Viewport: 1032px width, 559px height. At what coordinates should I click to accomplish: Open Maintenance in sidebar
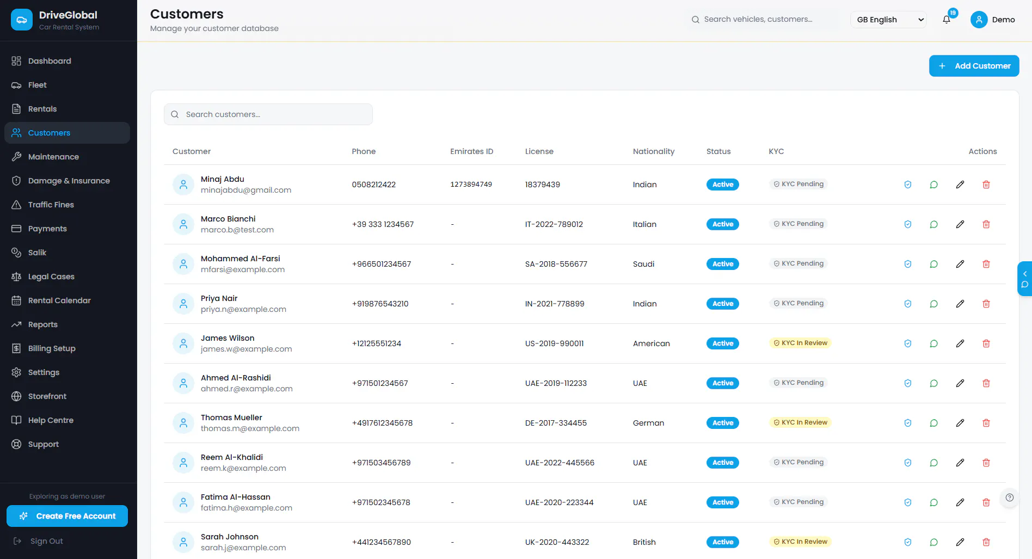(67, 157)
